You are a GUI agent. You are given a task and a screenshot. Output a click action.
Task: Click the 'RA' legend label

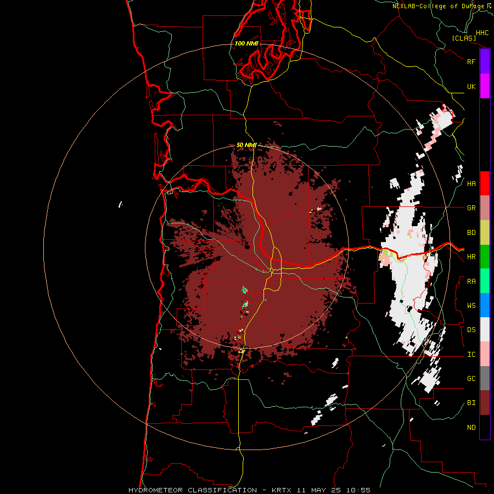coord(471,282)
